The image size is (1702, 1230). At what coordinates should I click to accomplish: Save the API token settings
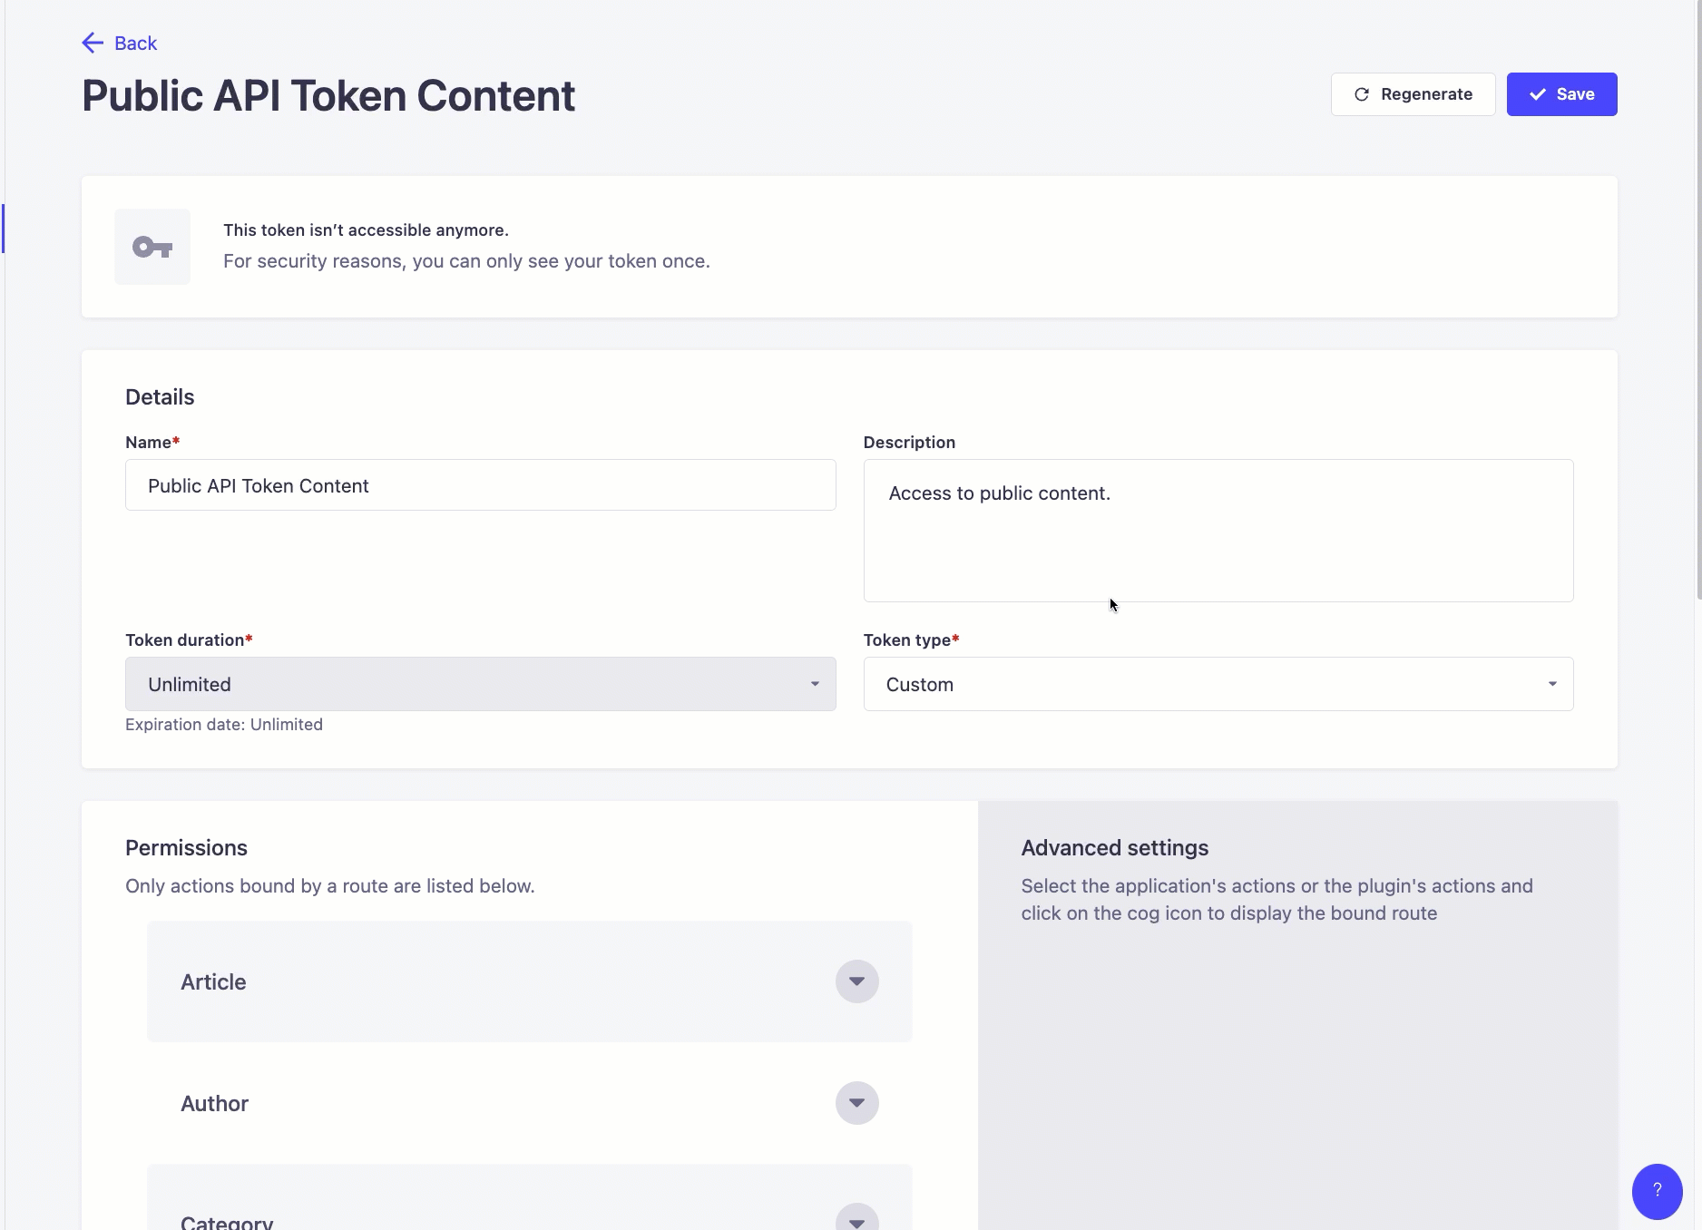(x=1561, y=94)
